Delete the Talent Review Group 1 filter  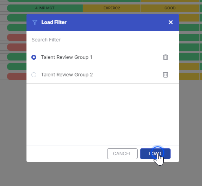tap(165, 57)
